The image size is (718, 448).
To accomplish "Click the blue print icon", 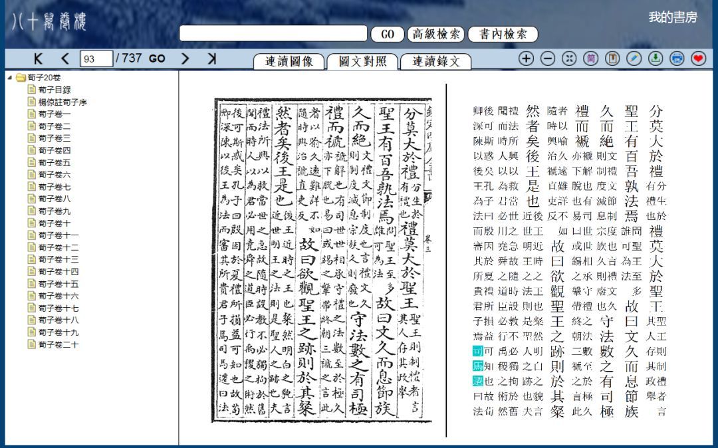I will 676,58.
